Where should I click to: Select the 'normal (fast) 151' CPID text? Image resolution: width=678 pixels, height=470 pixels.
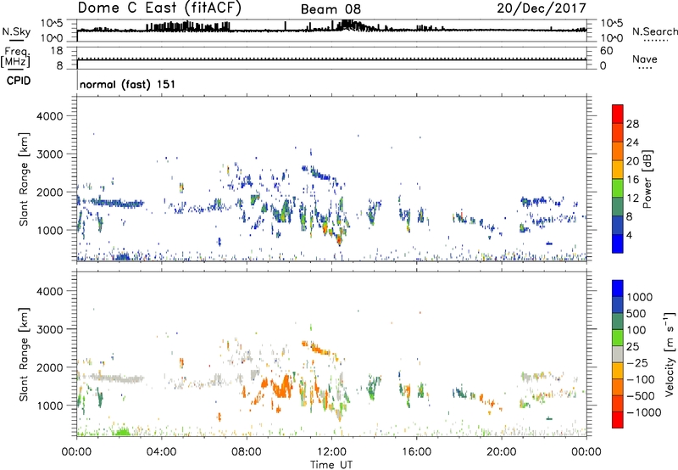[128, 84]
